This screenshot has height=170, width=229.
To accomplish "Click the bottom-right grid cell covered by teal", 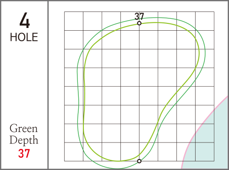I will tap(205, 152).
